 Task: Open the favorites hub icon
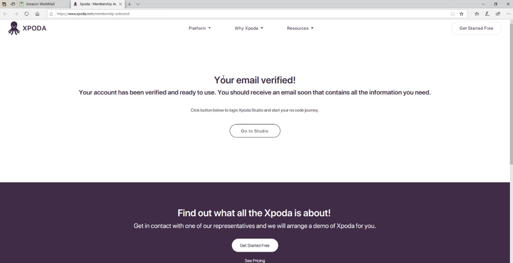pyautogui.click(x=477, y=14)
